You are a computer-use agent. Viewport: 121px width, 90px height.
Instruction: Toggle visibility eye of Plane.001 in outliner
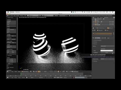[x=110, y=25]
